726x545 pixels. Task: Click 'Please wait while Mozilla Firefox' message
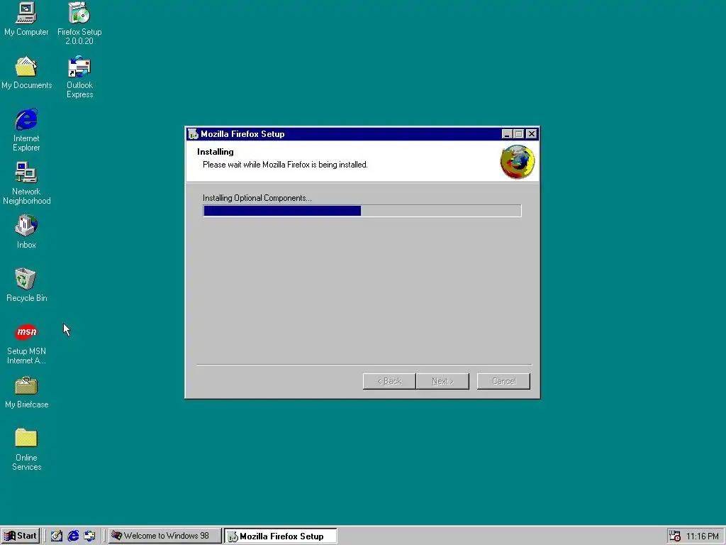pos(285,165)
